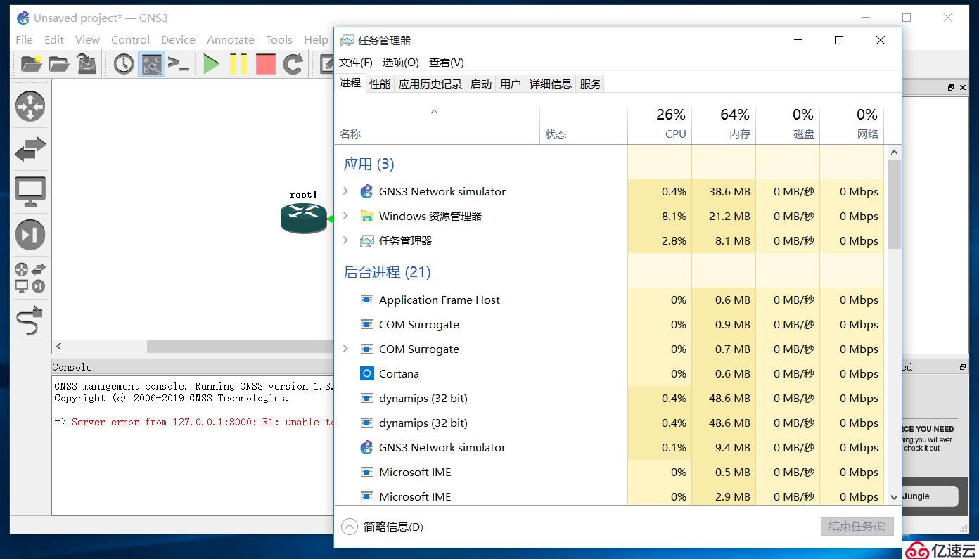Open console to all devices icon
Viewport: 979px width, 559px height.
click(x=179, y=64)
